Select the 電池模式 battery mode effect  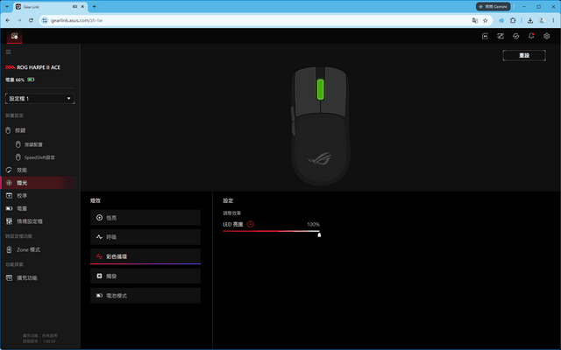tap(146, 296)
